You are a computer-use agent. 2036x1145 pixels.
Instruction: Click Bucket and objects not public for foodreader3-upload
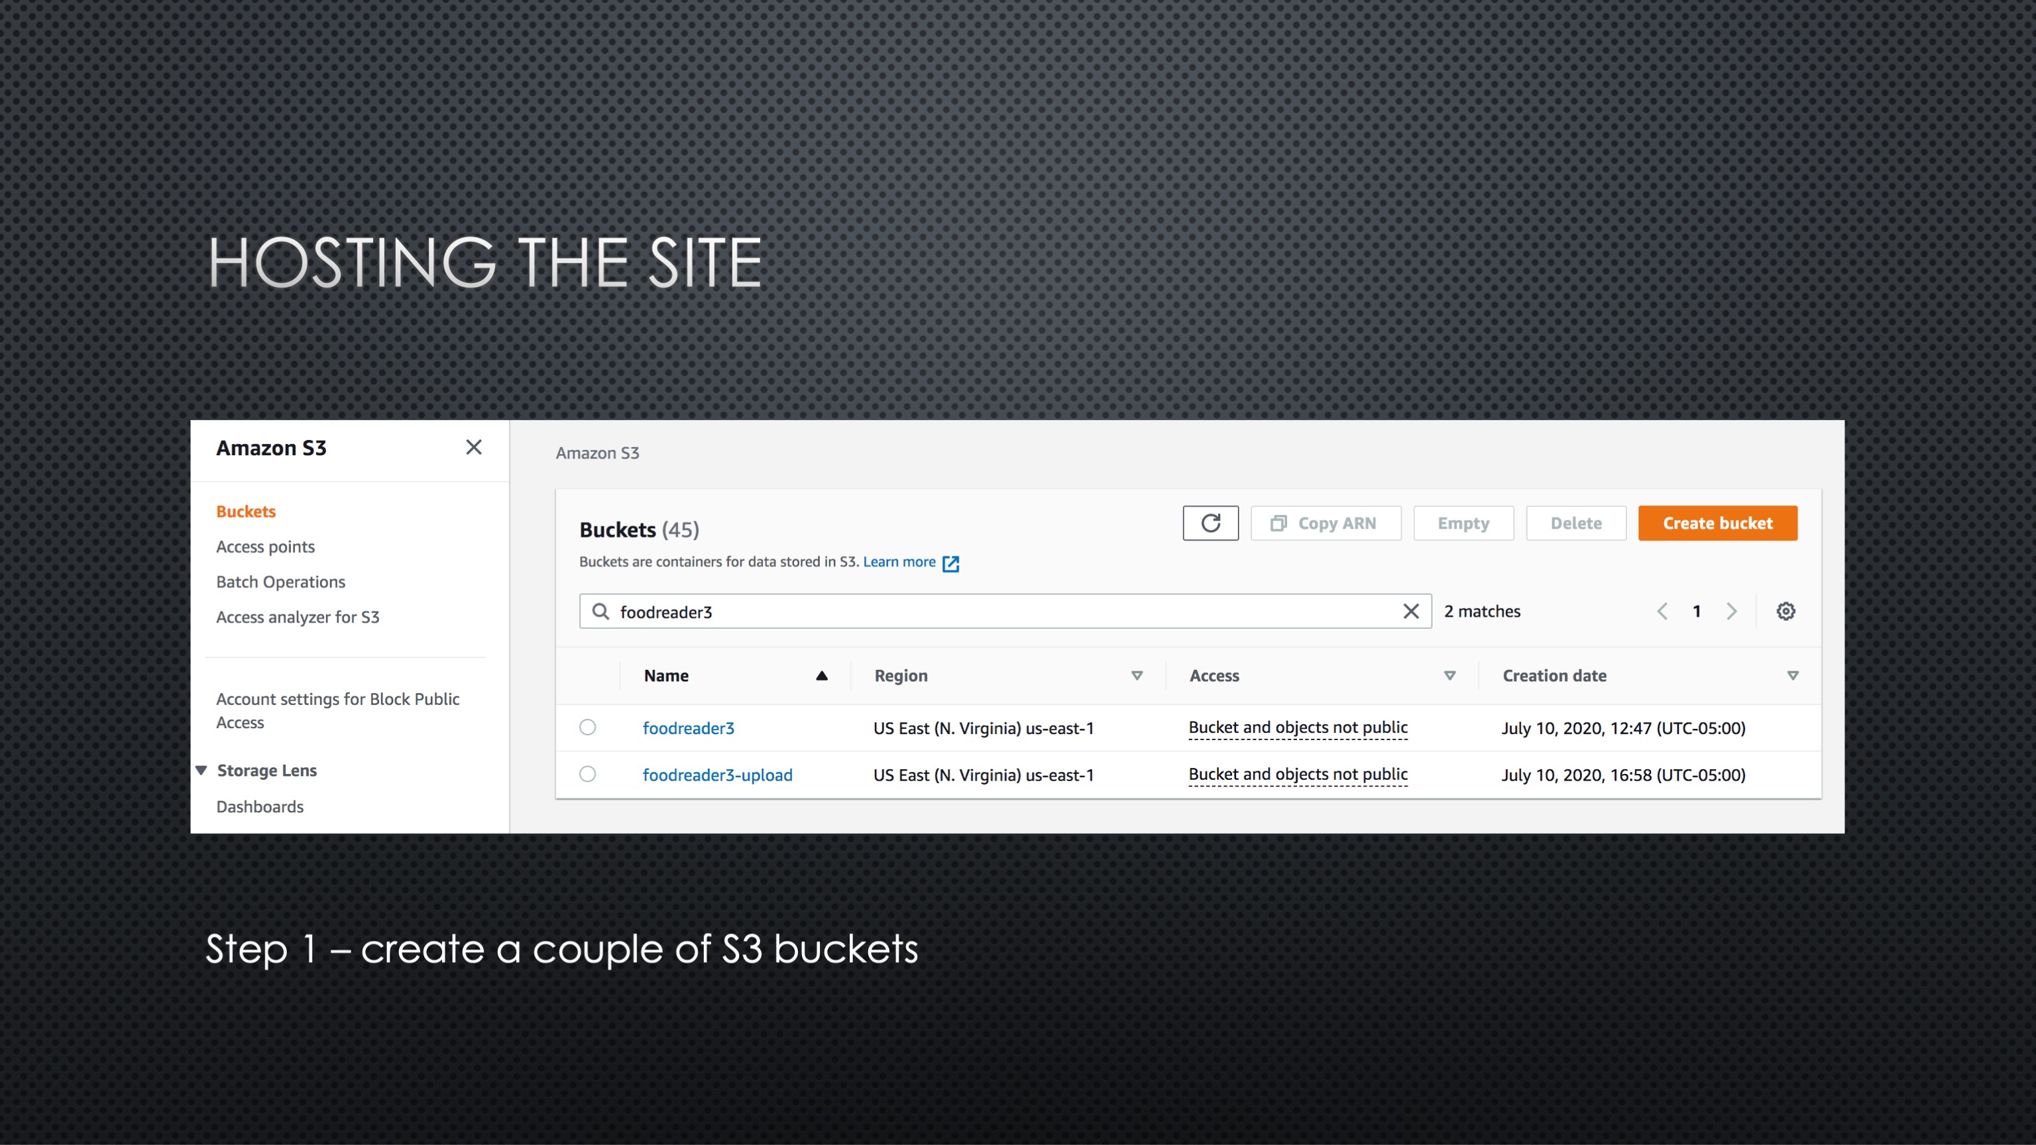click(1298, 775)
